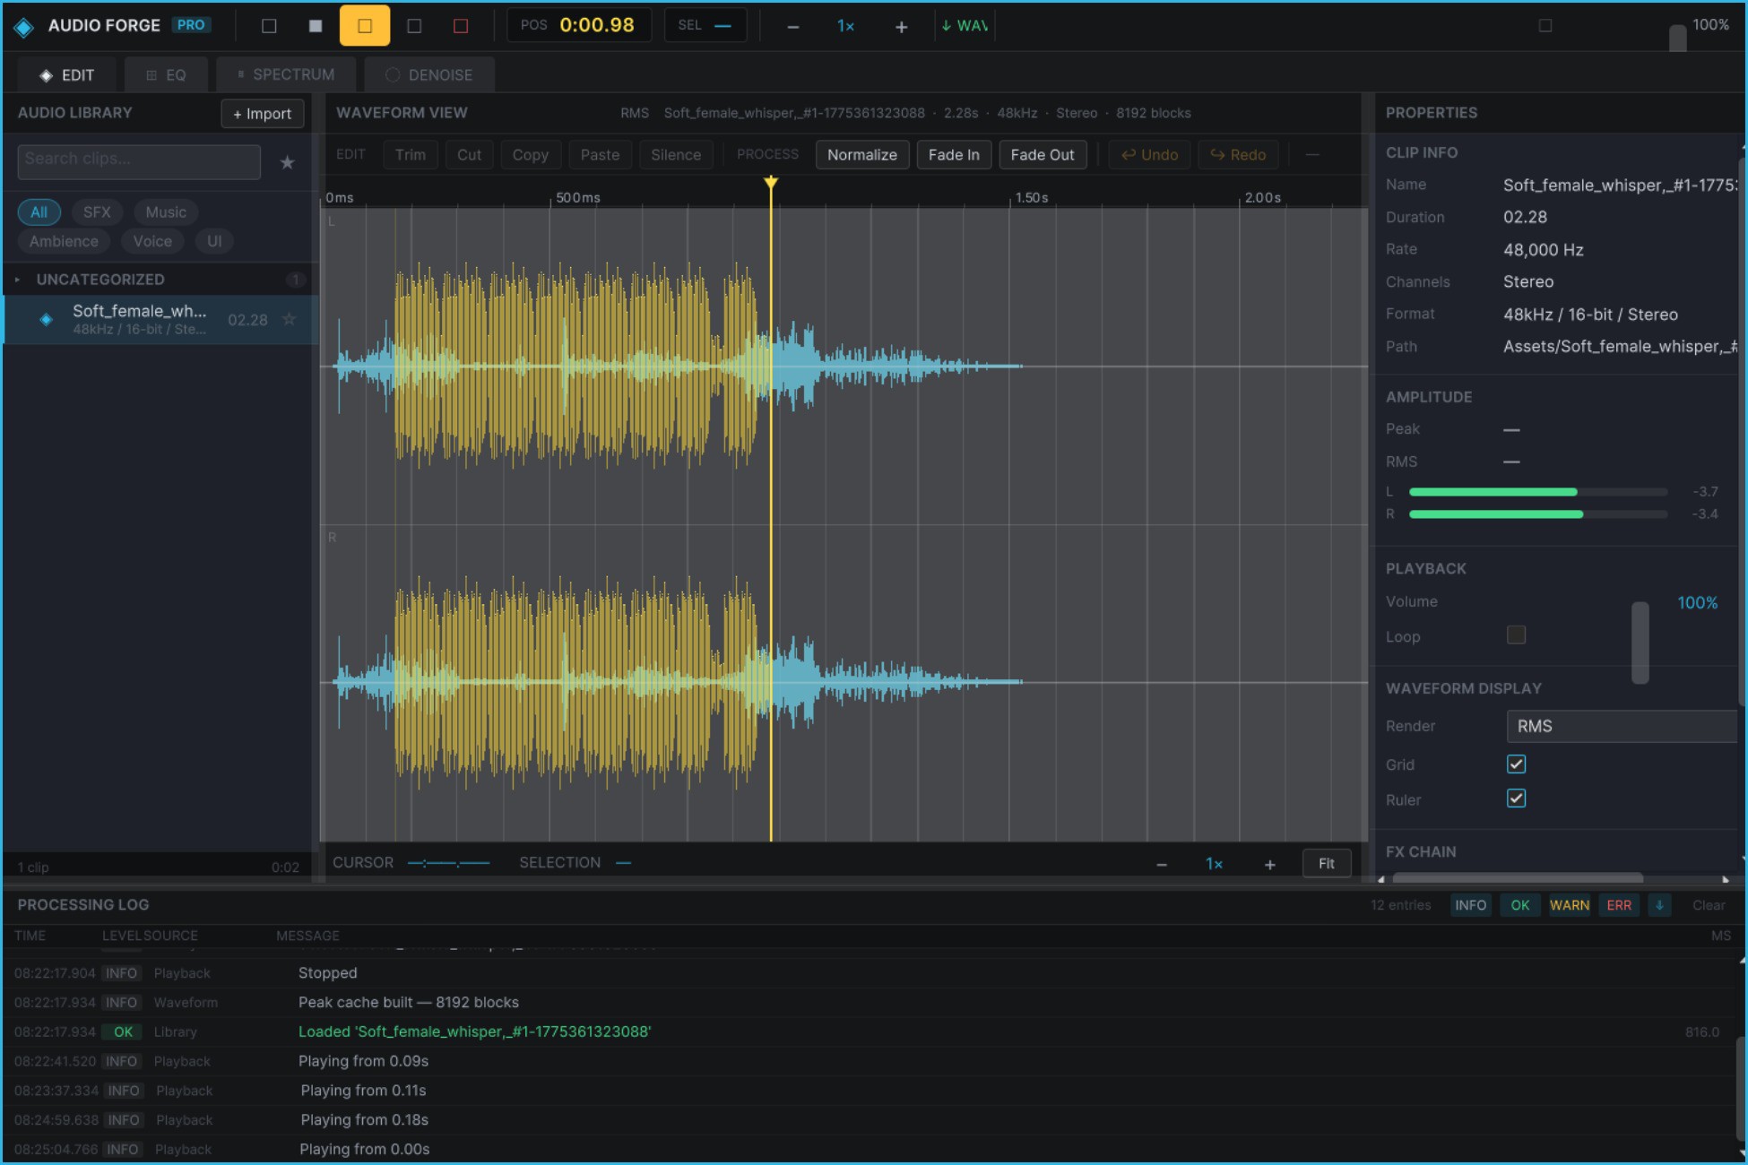Select the Voice filter chip
Screen dimensions: 1748x1165
pos(152,241)
